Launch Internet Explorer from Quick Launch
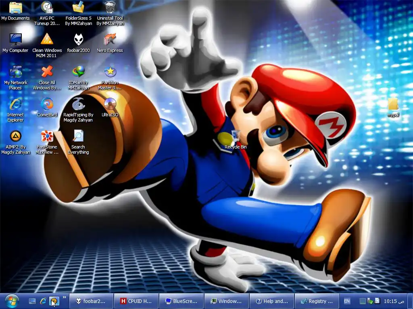This screenshot has width=413, height=309. (x=43, y=301)
